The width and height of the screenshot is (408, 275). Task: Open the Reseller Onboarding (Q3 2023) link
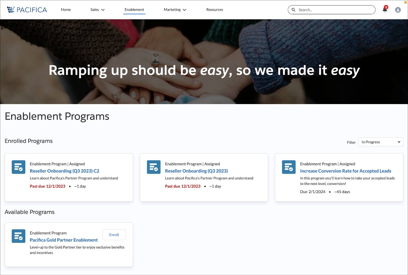[x=196, y=171]
